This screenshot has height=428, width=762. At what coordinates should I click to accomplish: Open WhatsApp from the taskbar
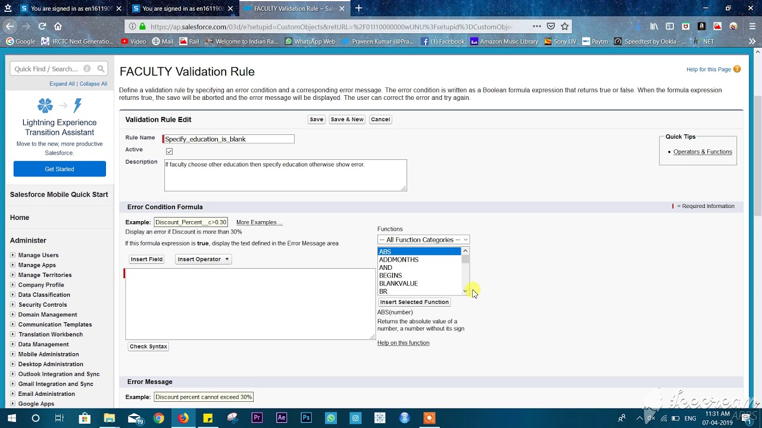331,418
